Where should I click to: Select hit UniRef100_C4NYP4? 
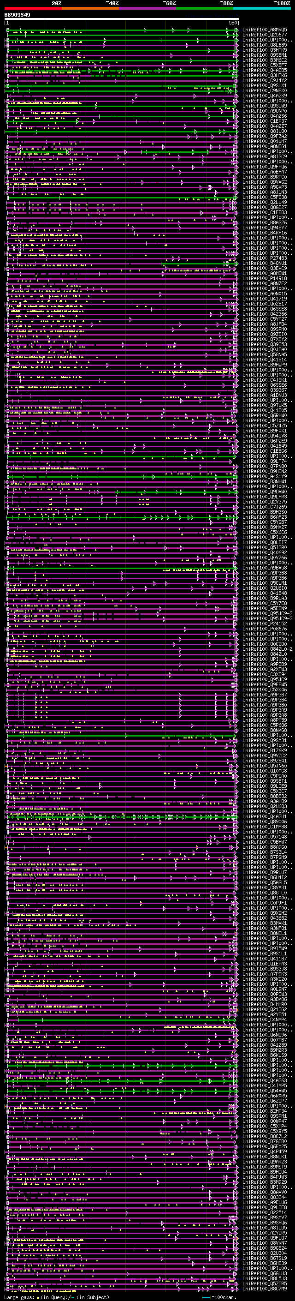click(x=265, y=1019)
